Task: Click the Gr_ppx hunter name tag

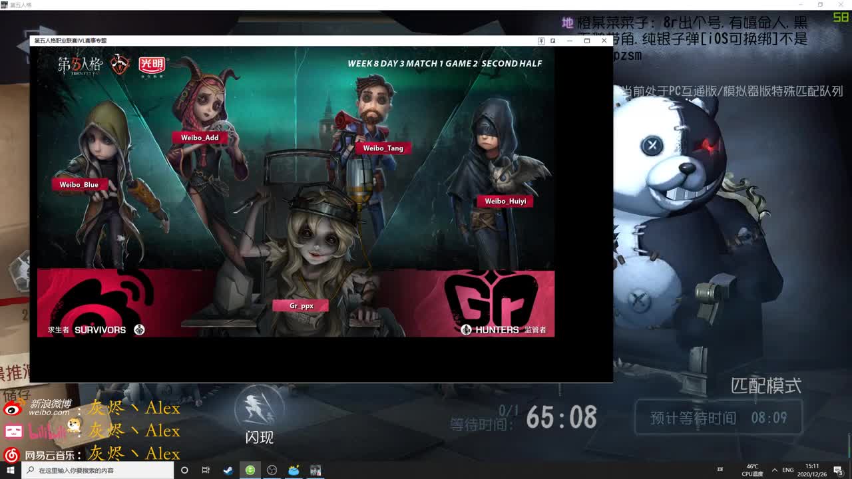Action: tap(301, 306)
